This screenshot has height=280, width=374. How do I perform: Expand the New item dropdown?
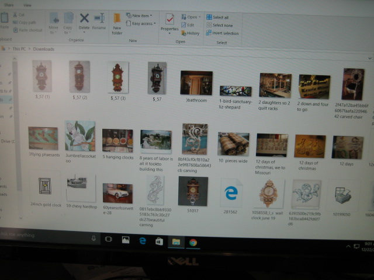[x=139, y=16]
